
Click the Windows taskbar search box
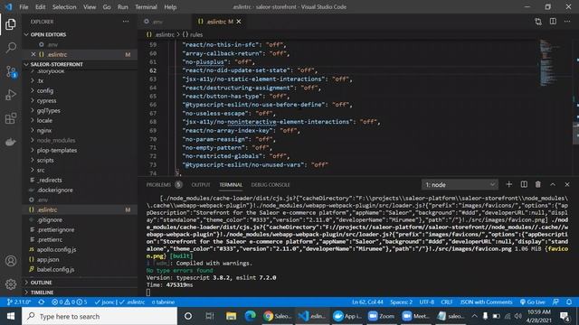click(x=100, y=316)
